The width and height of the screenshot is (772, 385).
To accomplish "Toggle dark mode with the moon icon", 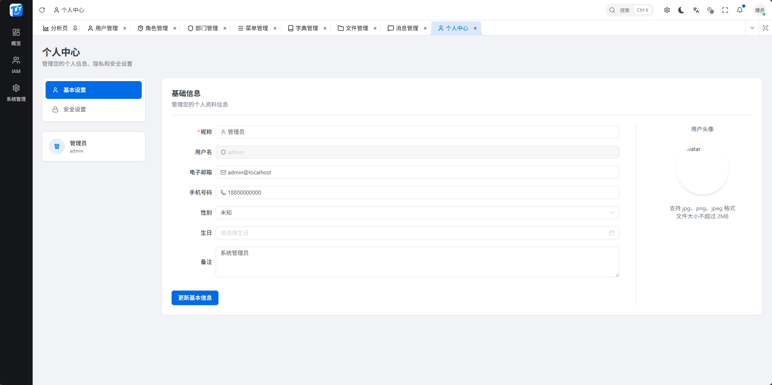I will 681,10.
